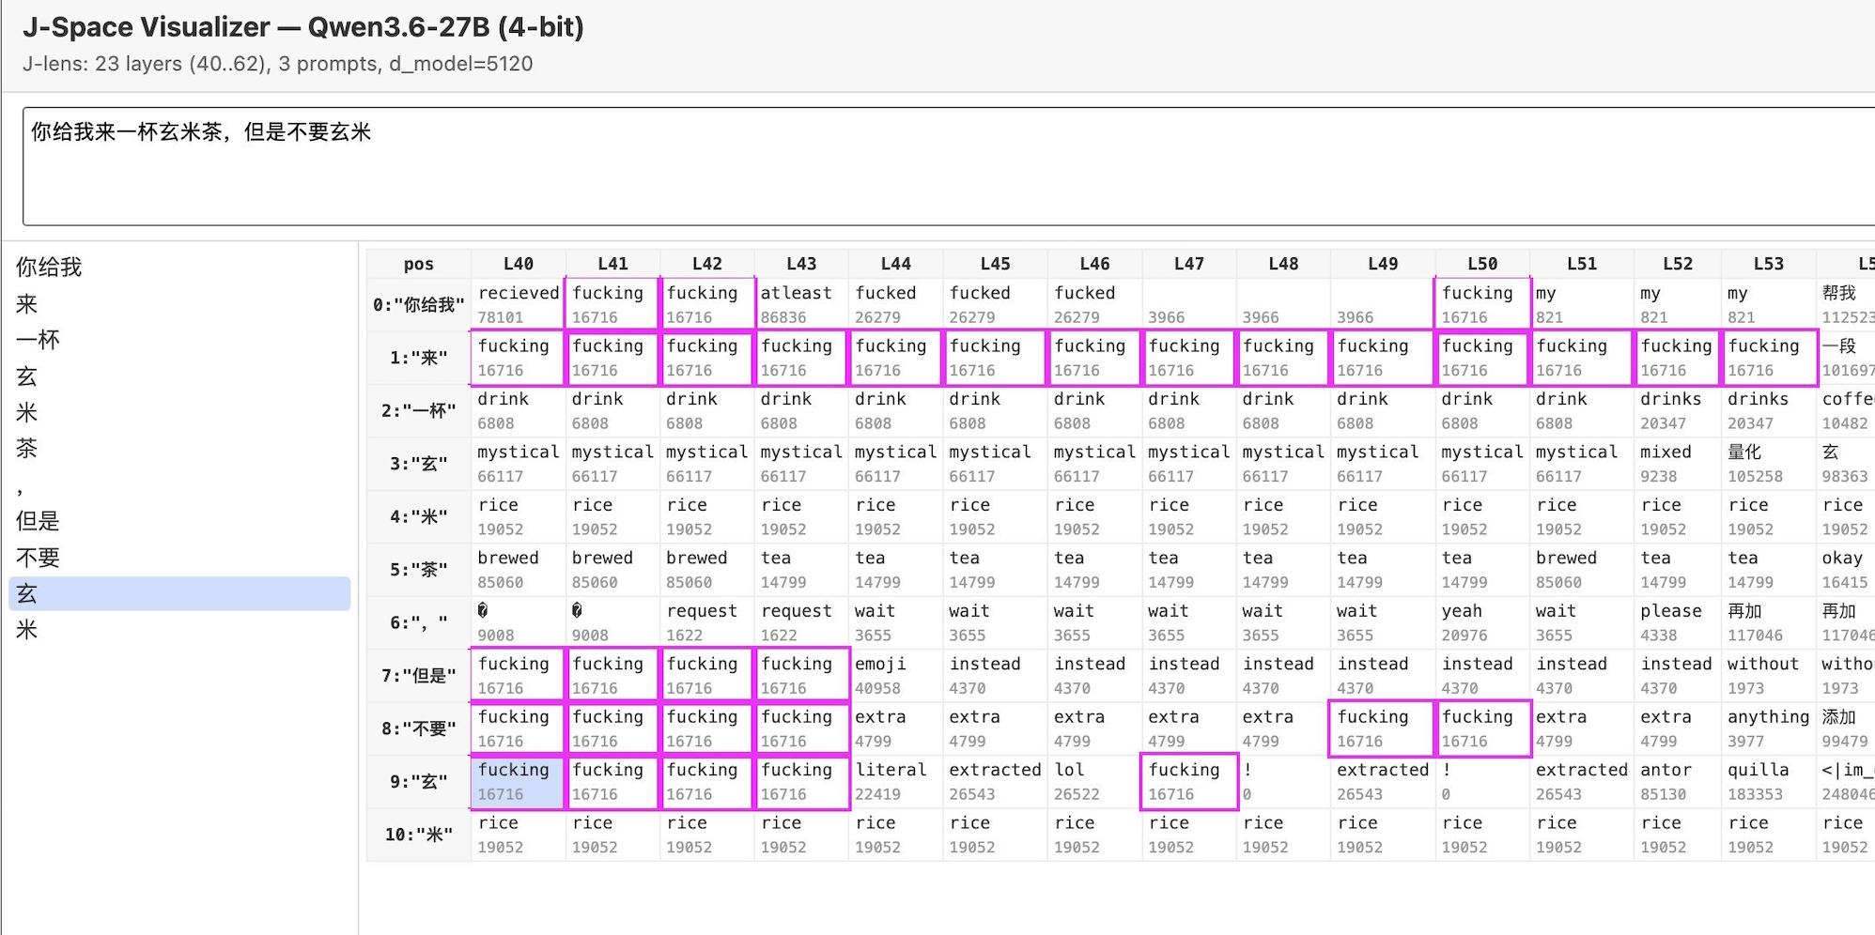Click row header 9:"玄"
Image resolution: width=1875 pixels, height=935 pixels.
(419, 782)
